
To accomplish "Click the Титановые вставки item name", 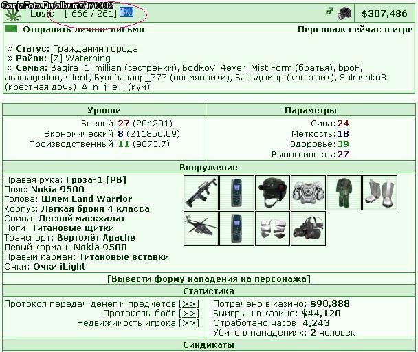I will 124,257.
